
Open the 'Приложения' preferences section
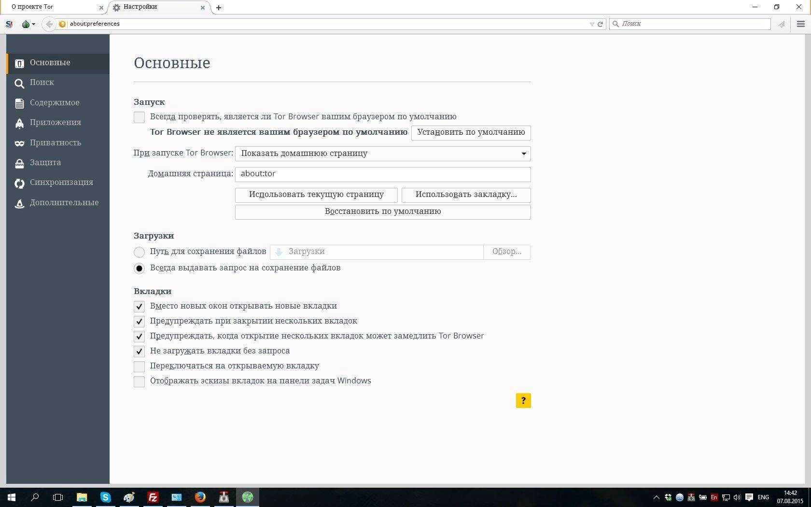pyautogui.click(x=58, y=123)
